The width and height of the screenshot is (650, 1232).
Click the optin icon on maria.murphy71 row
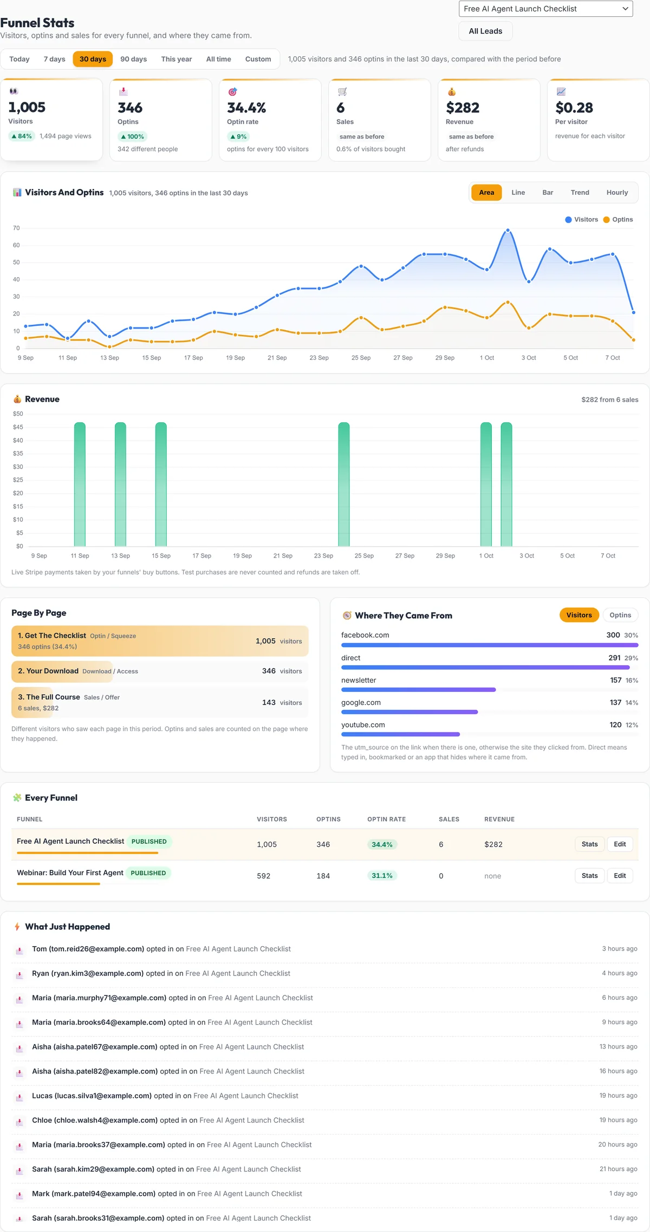pyautogui.click(x=19, y=999)
